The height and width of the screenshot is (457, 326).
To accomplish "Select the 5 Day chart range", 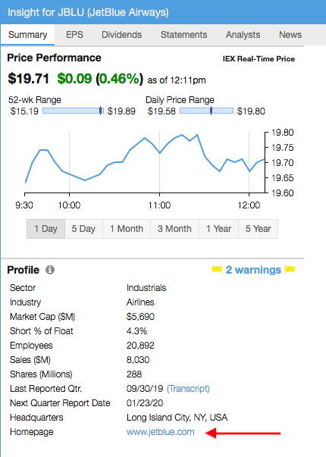I will point(83,229).
